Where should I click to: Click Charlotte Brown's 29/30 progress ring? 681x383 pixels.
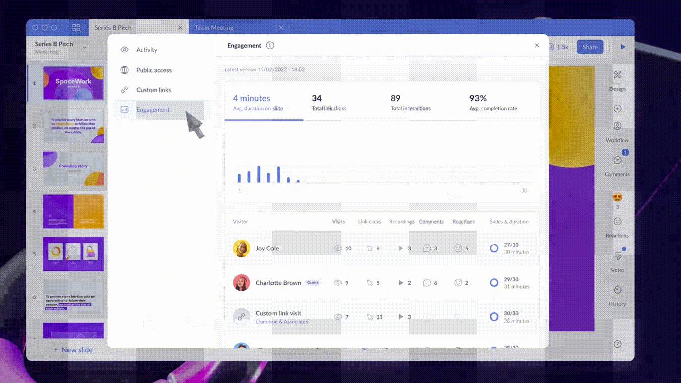click(494, 283)
